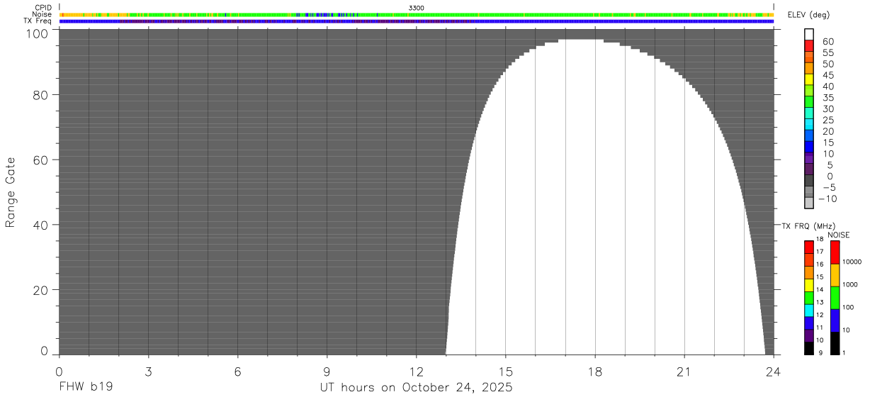Pick the yellow swatch in the TX FRQ bar
Screen dimensions: 870x402
[x=809, y=285]
